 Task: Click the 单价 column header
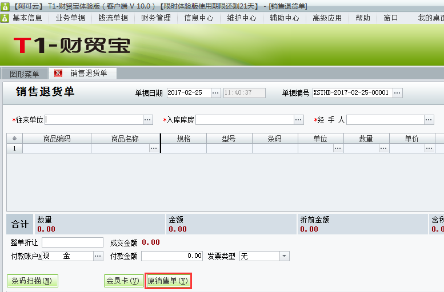[x=412, y=139]
